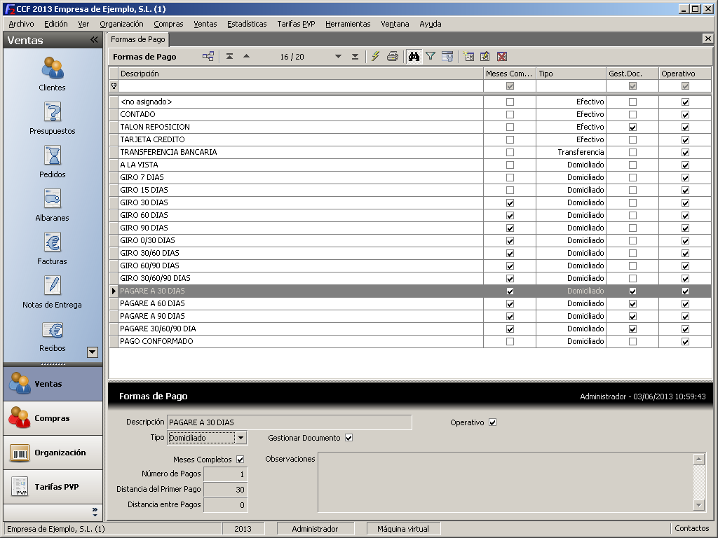Go to the next record
The width and height of the screenshot is (718, 538).
click(339, 56)
